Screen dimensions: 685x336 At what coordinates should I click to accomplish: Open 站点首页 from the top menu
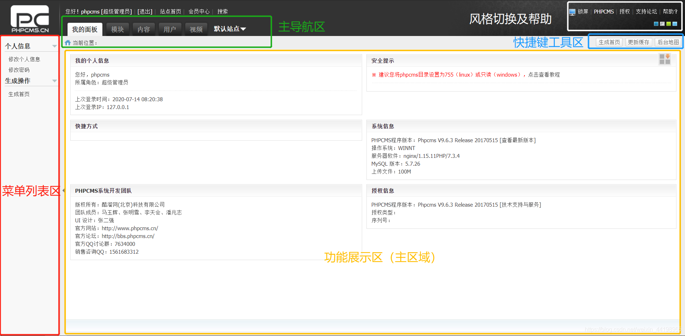[x=170, y=11]
